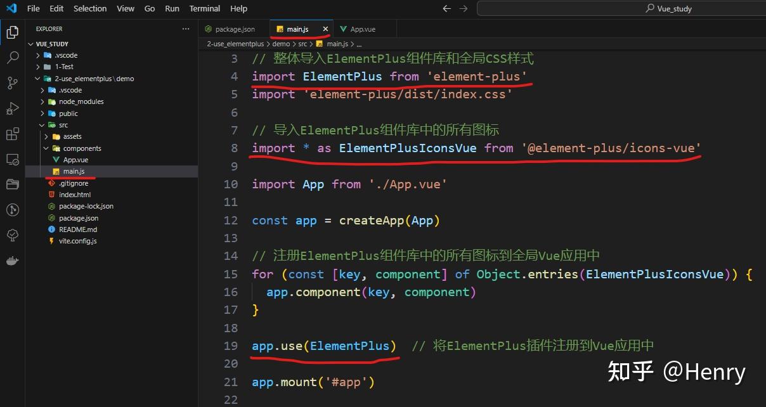
Task: Open the Search view in activity bar
Action: point(12,58)
